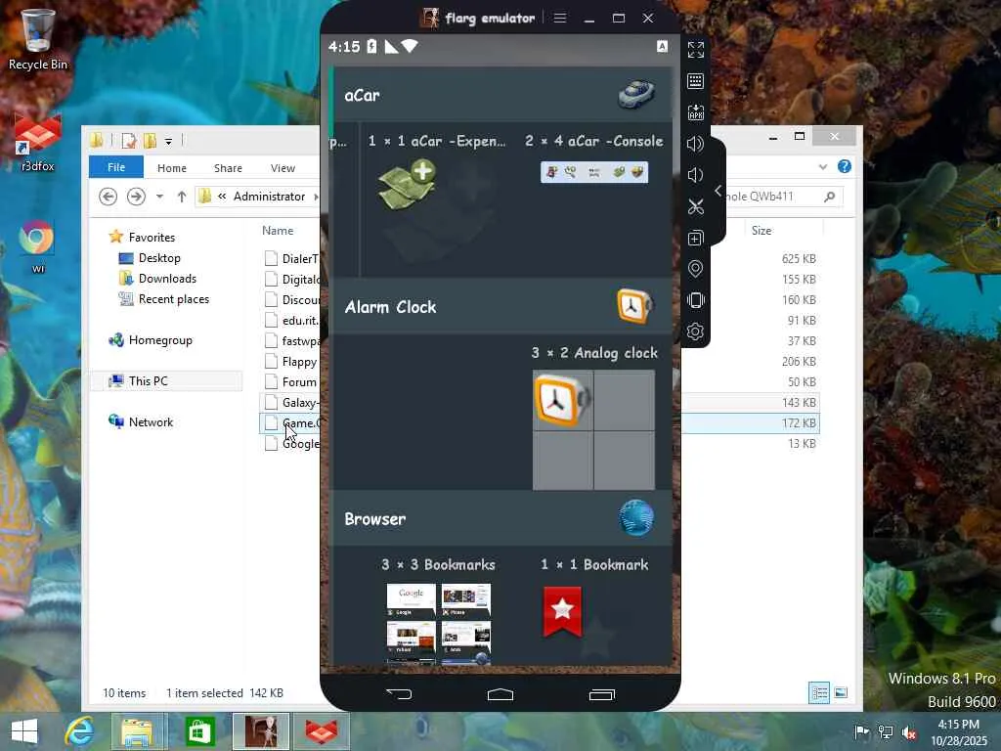Tap the Android recent apps button
The height and width of the screenshot is (751, 1001).
[601, 694]
